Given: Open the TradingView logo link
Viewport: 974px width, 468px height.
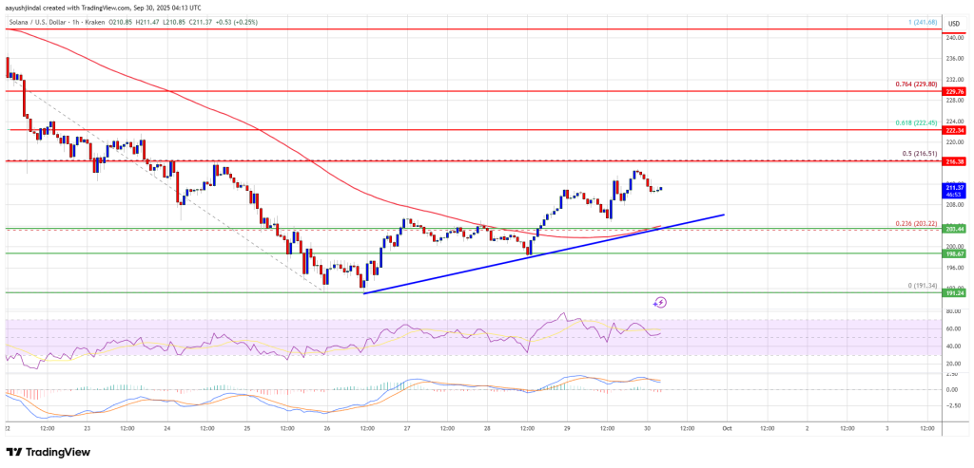Looking at the screenshot, I should click(x=48, y=453).
